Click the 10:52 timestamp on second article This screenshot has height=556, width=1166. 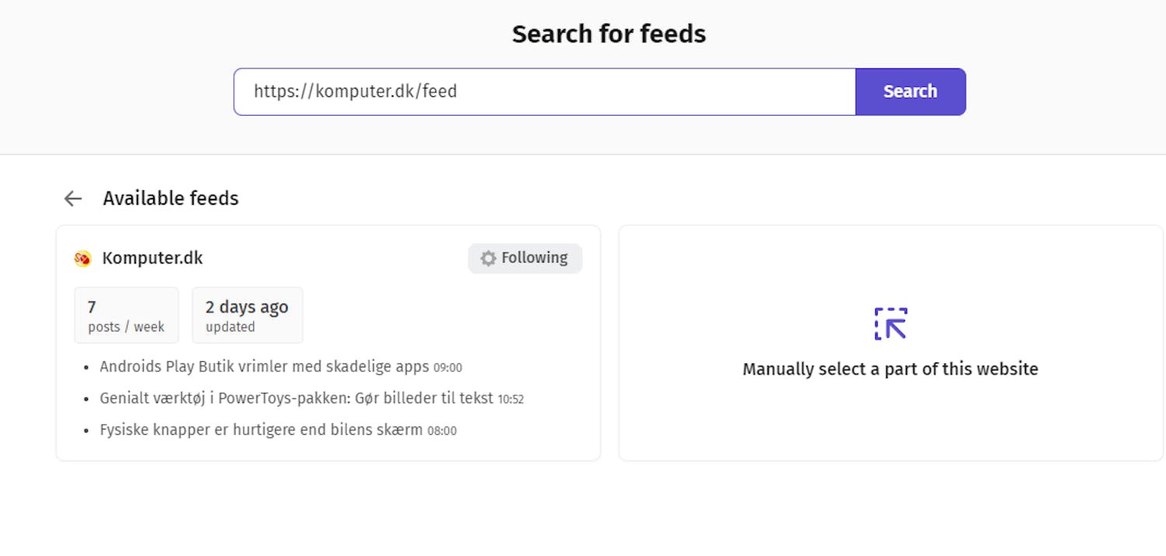[x=511, y=399]
